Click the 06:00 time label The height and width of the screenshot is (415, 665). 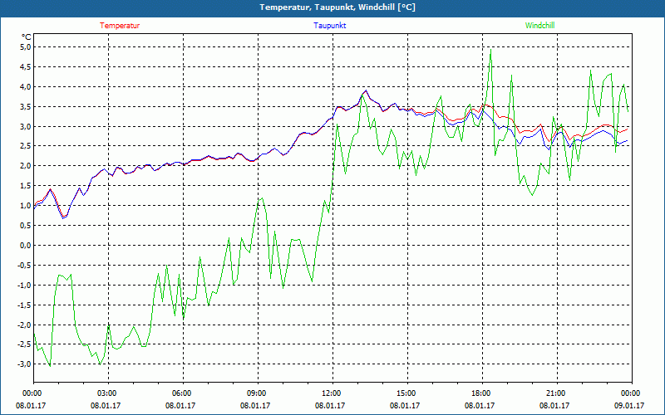[x=181, y=393]
